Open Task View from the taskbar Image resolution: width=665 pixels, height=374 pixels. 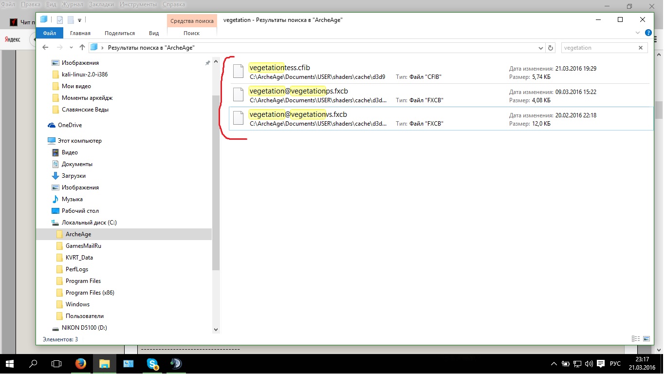57,363
